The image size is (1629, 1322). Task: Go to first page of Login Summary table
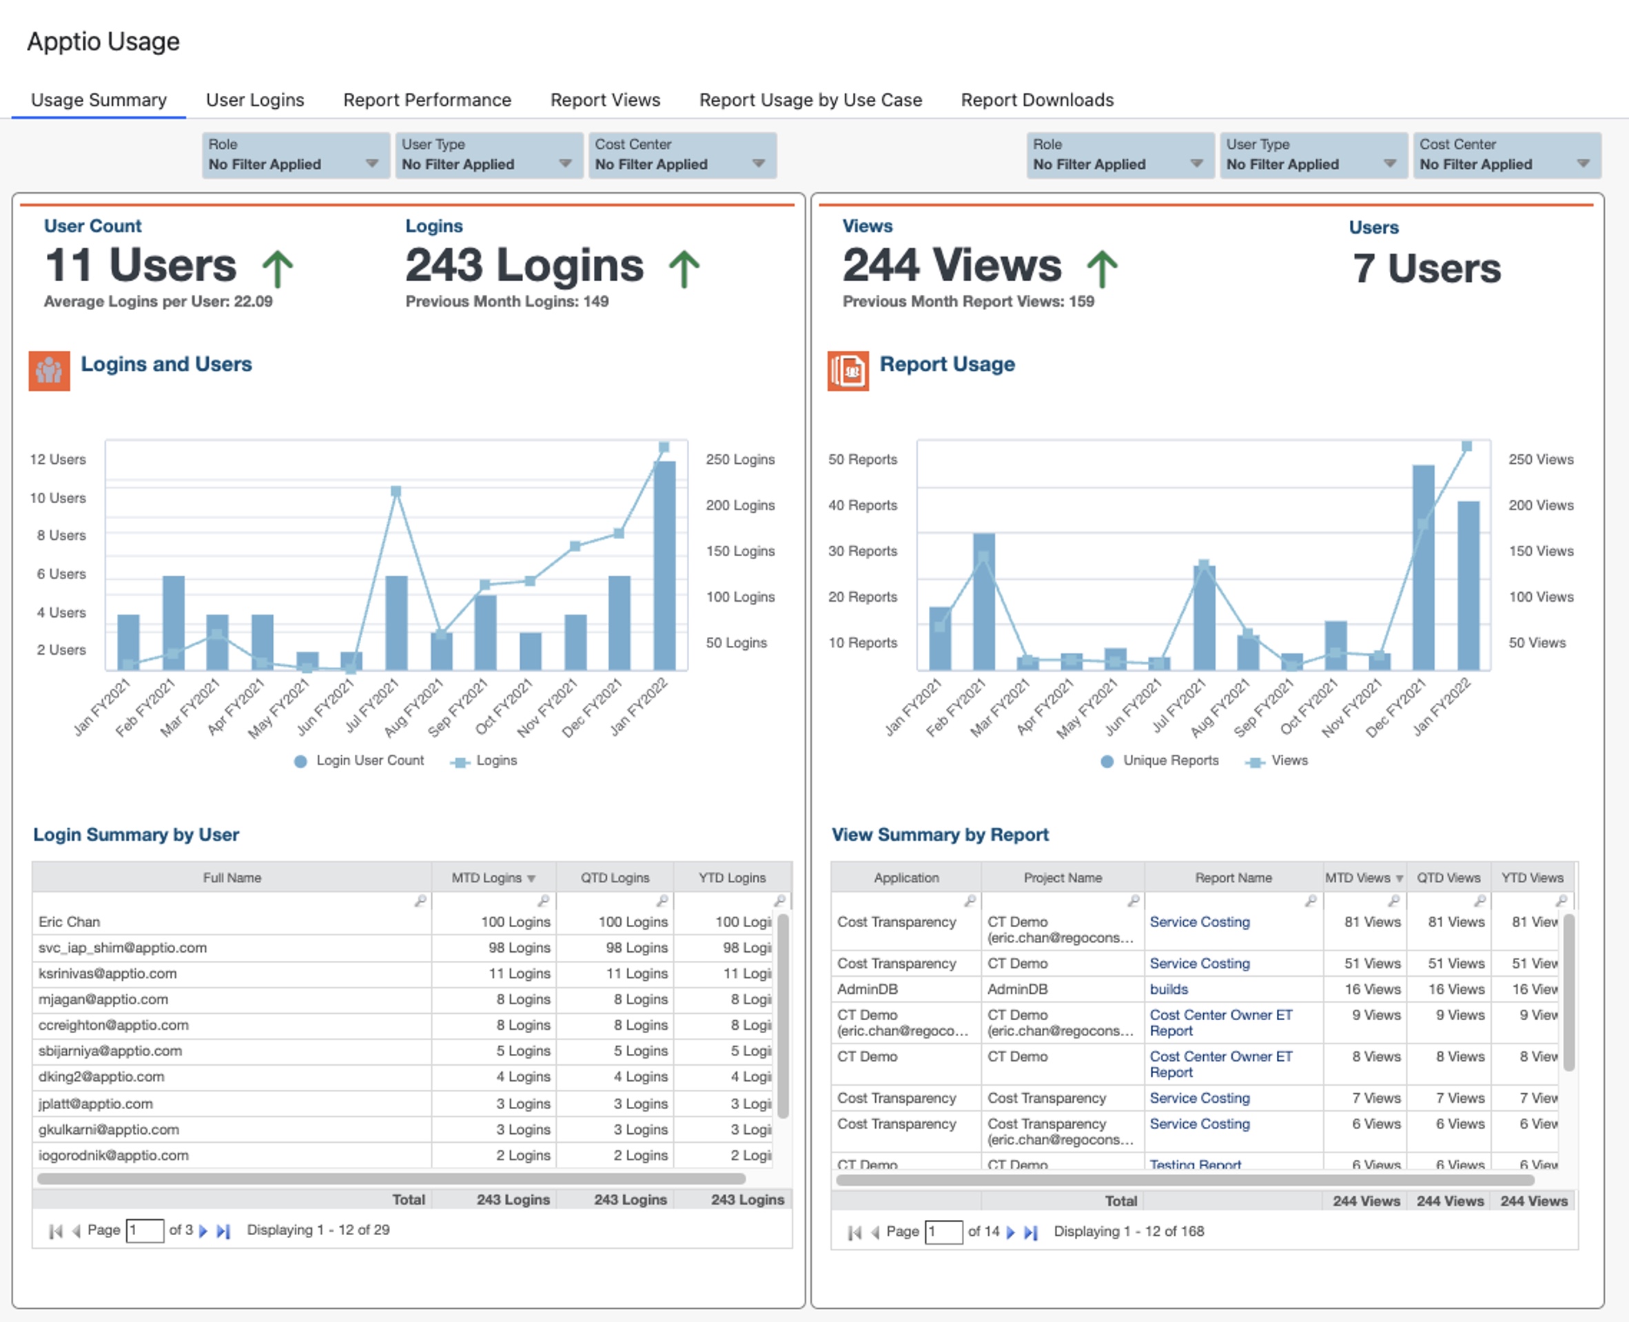56,1230
